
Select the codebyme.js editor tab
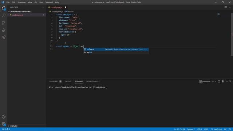coord(57,7)
